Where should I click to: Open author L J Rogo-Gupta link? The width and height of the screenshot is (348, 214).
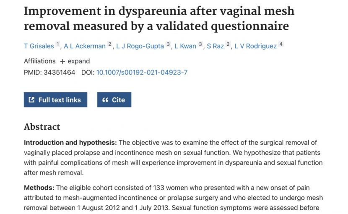(x=140, y=46)
